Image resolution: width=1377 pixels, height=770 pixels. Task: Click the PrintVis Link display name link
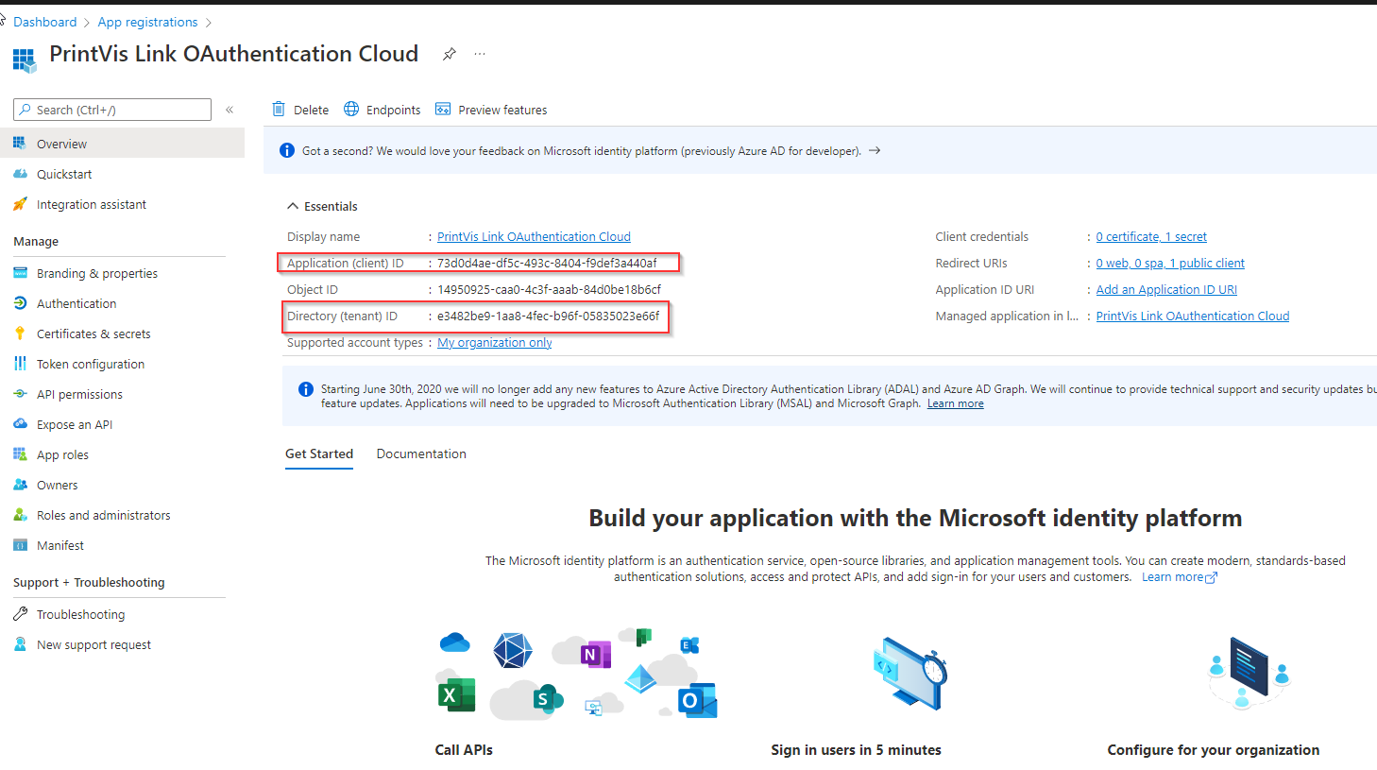coord(534,237)
